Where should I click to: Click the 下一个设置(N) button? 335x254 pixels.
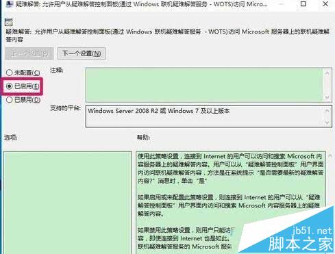[x=82, y=53]
